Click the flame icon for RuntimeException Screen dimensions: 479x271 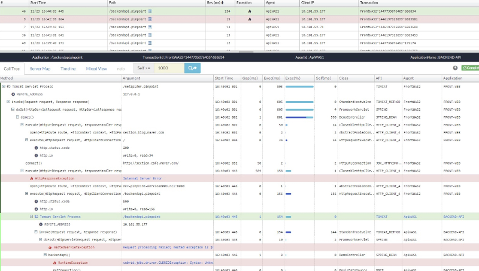coord(54,263)
